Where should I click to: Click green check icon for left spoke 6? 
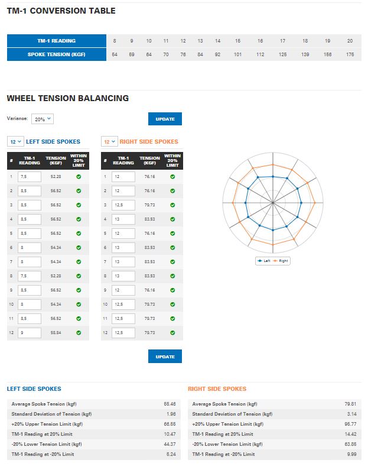point(77,247)
